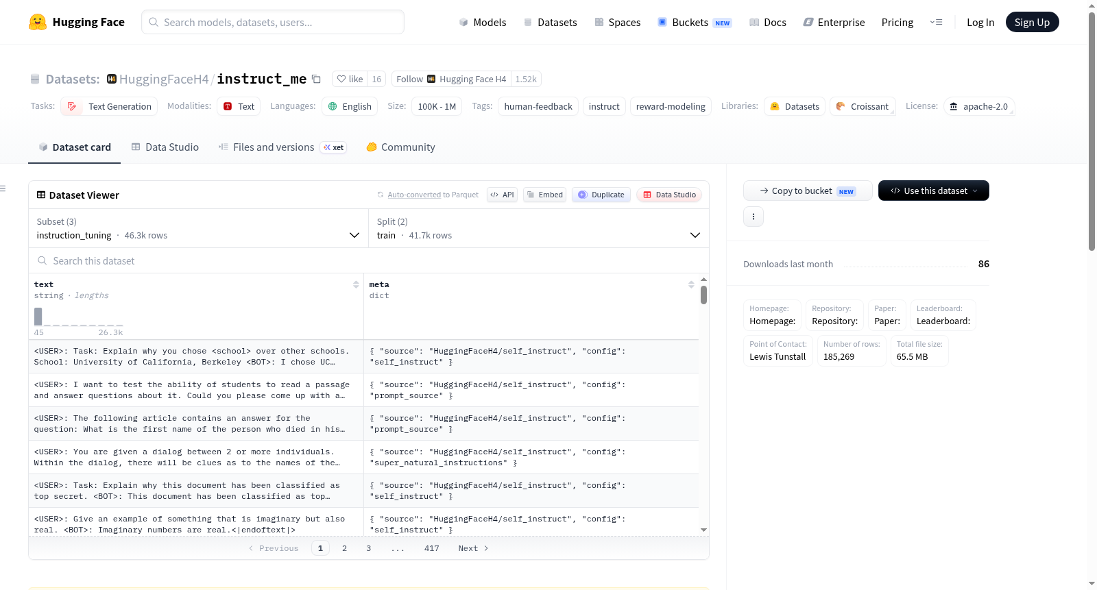The height and width of the screenshot is (590, 1097).
Task: Click the API code icon button
Action: pos(502,195)
